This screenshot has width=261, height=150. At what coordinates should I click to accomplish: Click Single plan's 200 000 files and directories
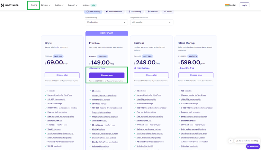[62, 108]
